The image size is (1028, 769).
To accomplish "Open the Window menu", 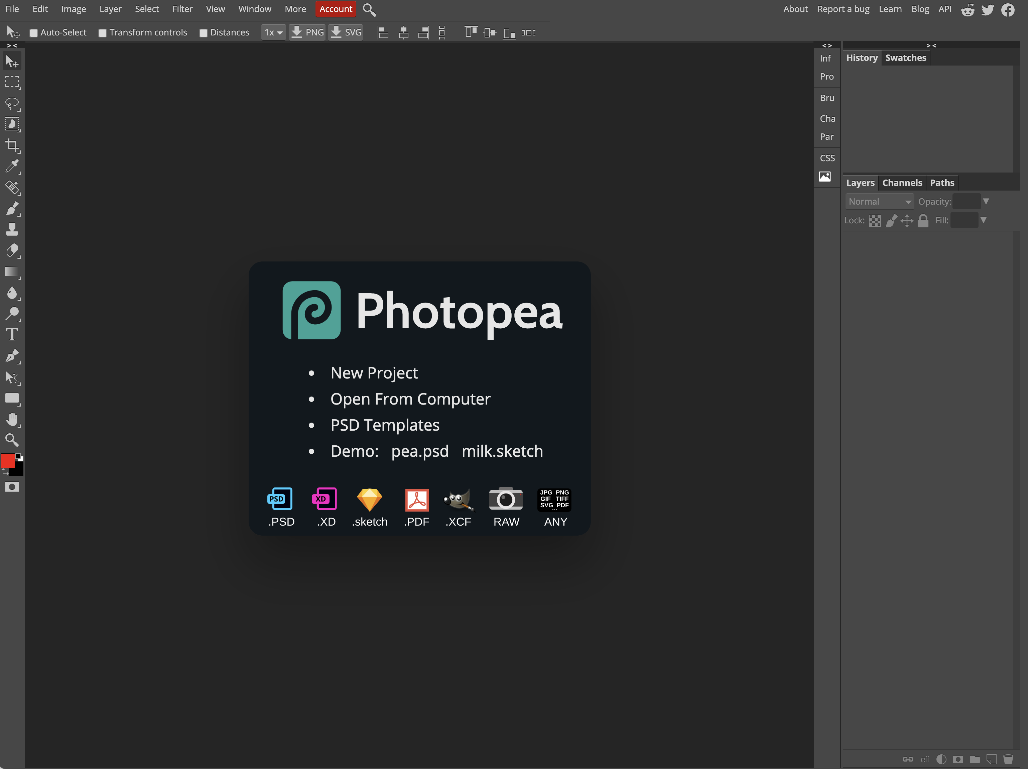I will tap(255, 9).
